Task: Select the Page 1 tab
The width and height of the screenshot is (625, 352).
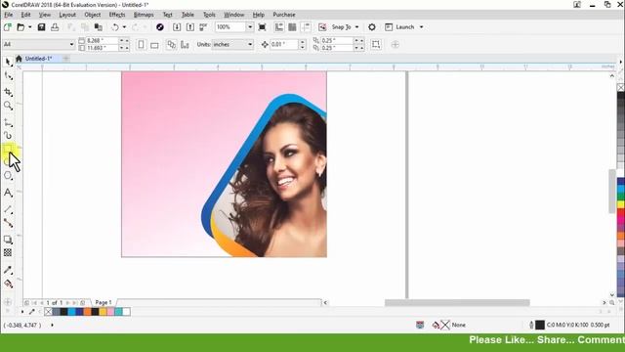Action: click(x=104, y=302)
